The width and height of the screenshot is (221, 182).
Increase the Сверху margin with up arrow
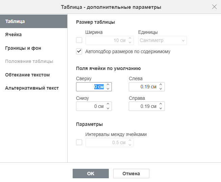[x=108, y=85]
